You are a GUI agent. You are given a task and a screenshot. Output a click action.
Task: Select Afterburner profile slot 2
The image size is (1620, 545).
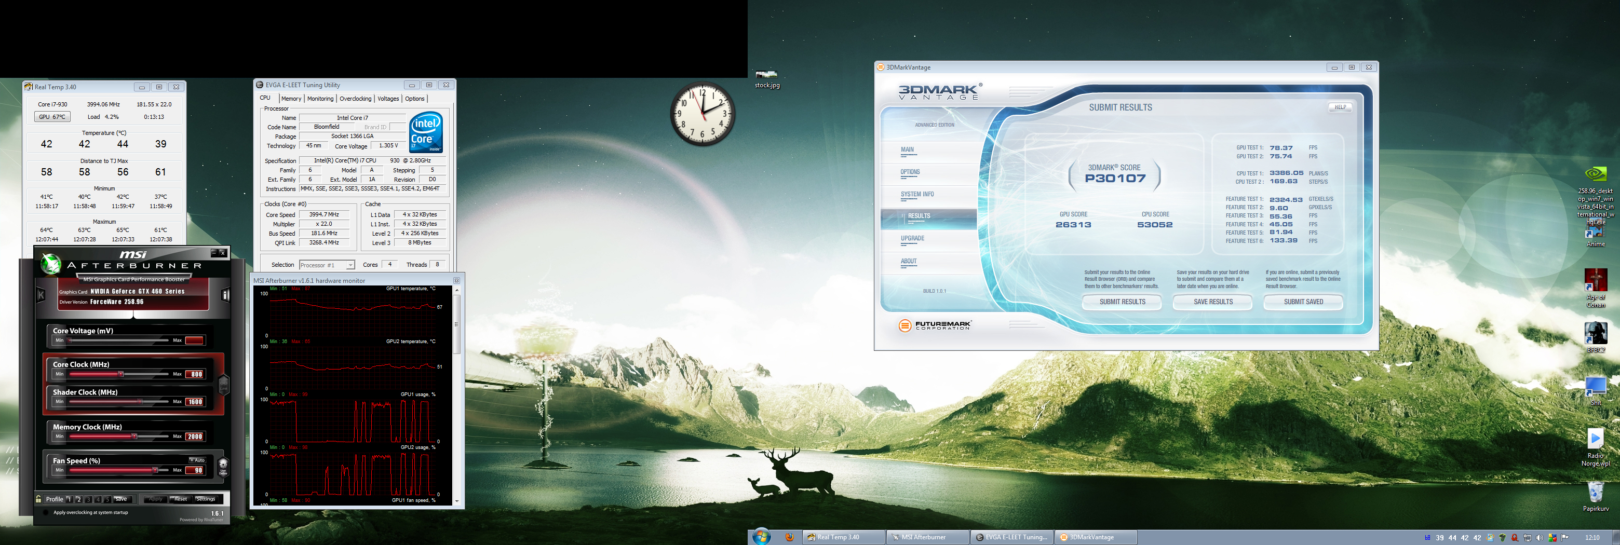pyautogui.click(x=78, y=499)
